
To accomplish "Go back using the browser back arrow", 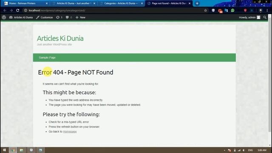I will (5, 10).
